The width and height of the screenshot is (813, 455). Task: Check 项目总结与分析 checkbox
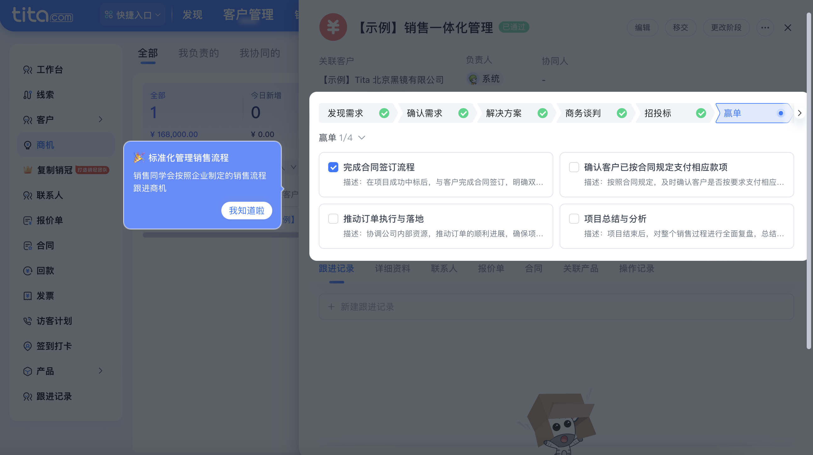[x=574, y=219]
